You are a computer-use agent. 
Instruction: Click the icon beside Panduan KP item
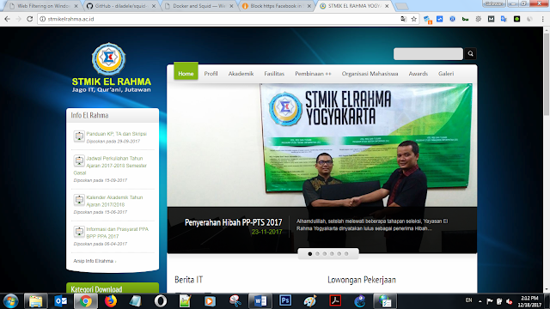click(x=79, y=136)
